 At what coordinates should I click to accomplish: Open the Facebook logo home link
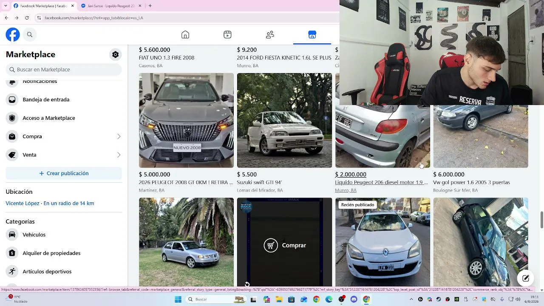(13, 34)
